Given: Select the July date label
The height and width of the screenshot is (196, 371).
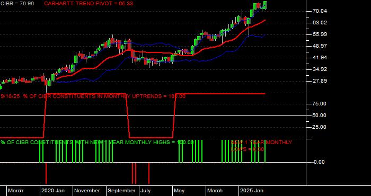Looking at the screenshot, I should click(x=146, y=191).
